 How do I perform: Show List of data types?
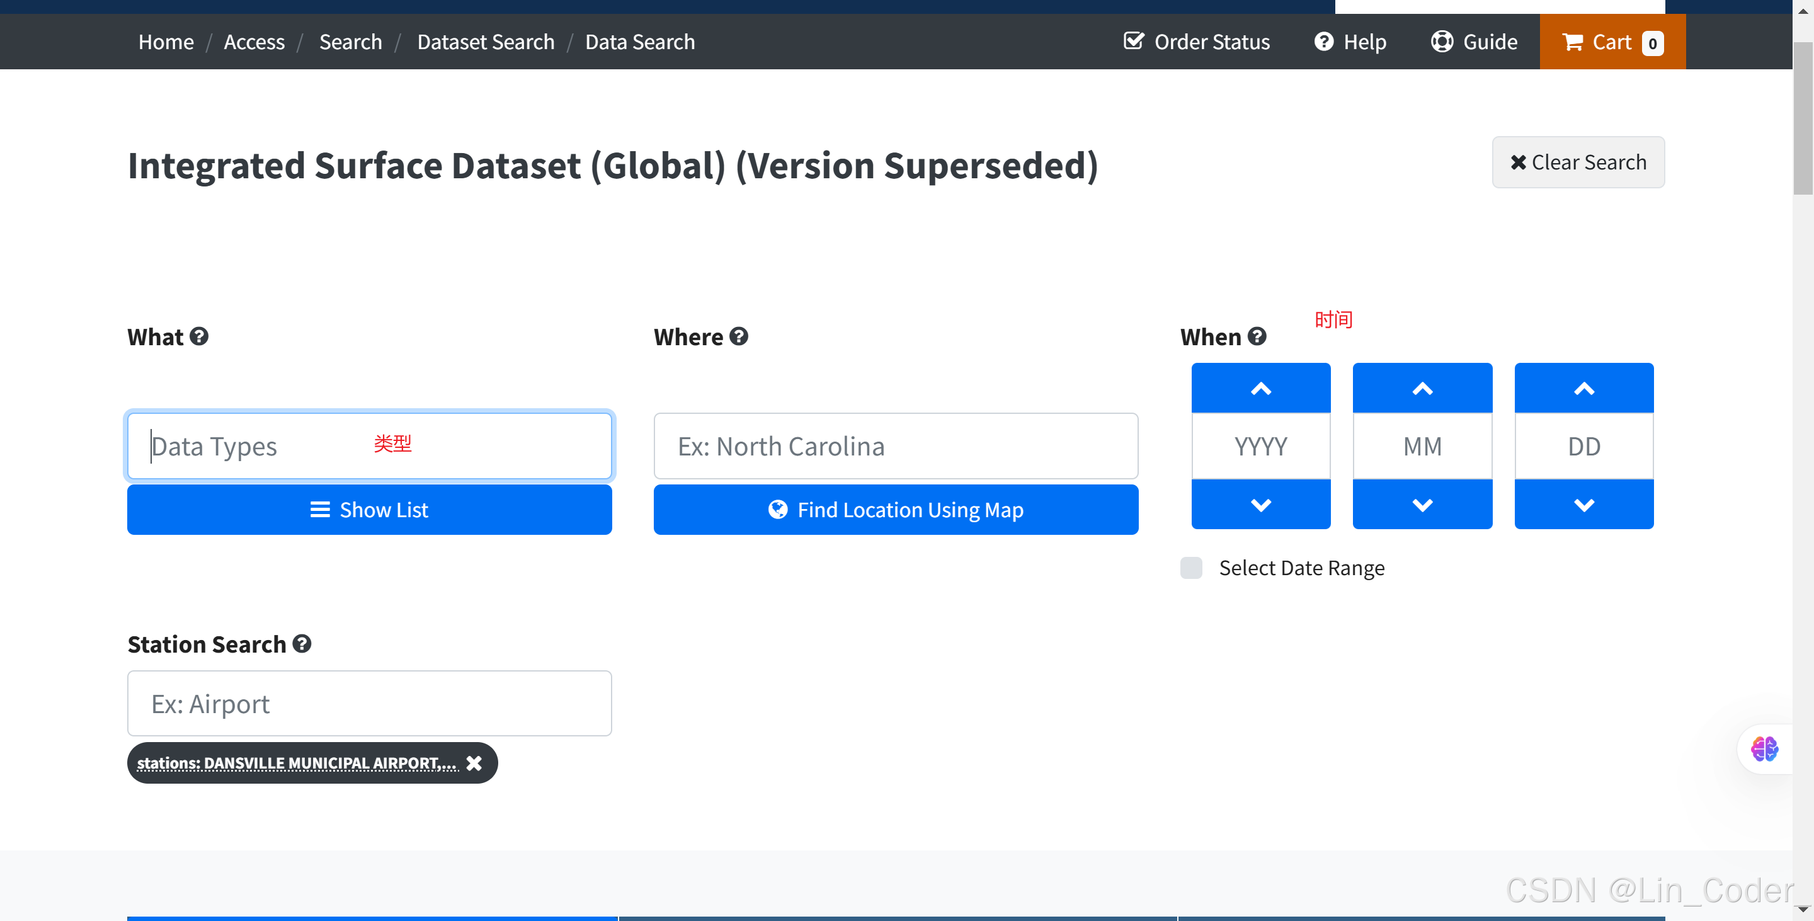click(369, 510)
